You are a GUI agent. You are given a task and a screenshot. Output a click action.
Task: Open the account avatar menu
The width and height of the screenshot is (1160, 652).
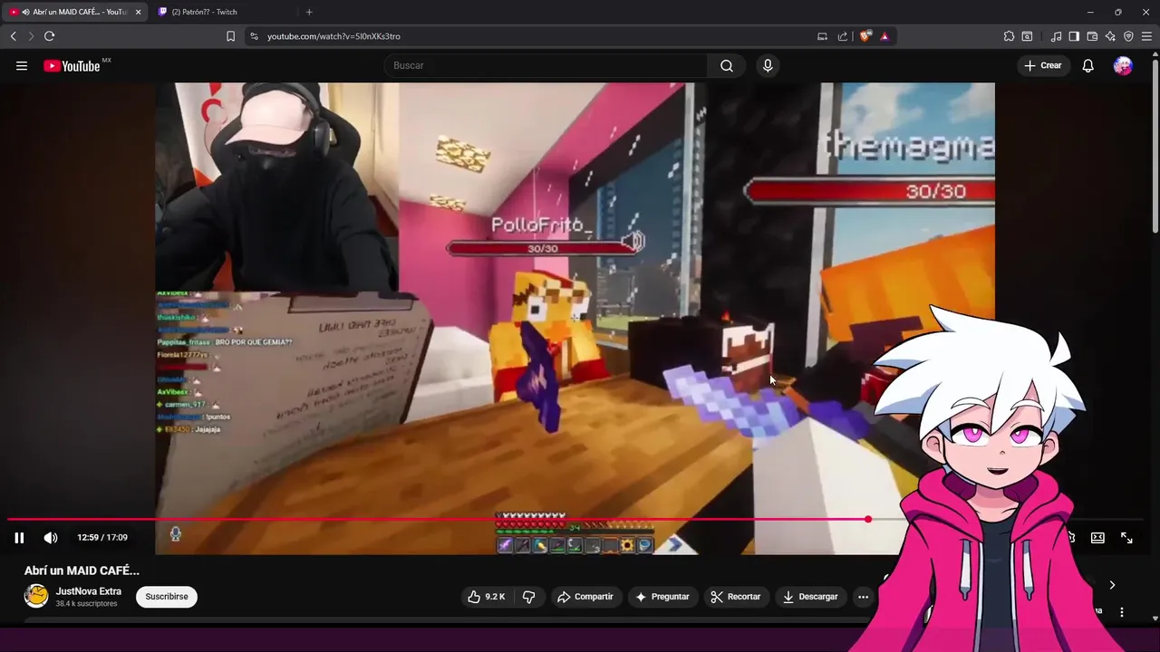1123,66
